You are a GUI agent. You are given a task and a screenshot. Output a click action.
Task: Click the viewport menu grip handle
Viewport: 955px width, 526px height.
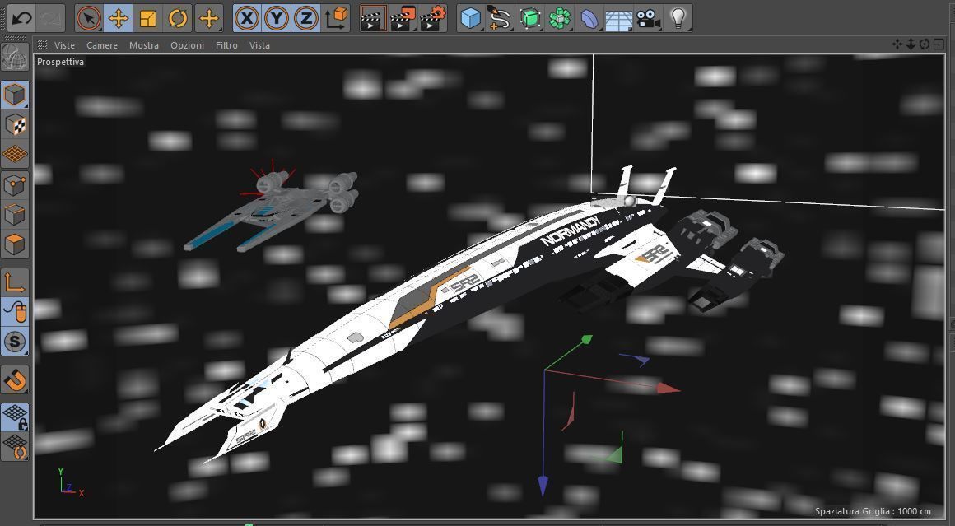(x=41, y=44)
